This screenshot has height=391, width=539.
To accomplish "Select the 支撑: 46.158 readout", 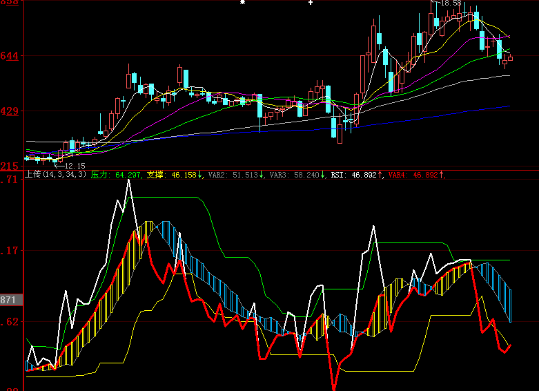I will pos(175,175).
